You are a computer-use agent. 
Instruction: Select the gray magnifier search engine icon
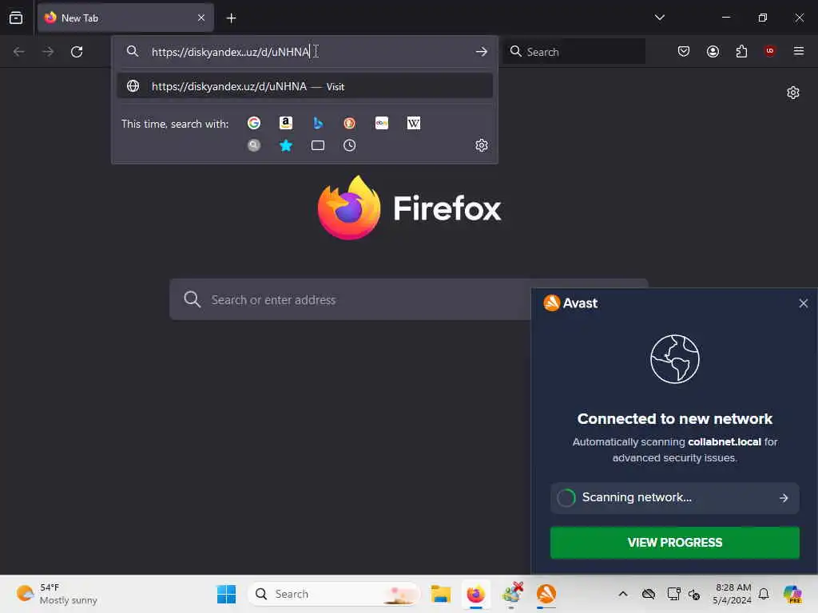click(x=254, y=145)
